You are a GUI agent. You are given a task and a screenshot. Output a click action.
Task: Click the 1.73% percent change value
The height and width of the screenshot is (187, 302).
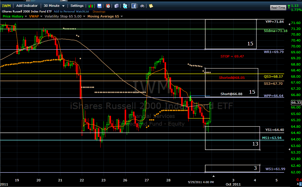(x=296, y=10)
